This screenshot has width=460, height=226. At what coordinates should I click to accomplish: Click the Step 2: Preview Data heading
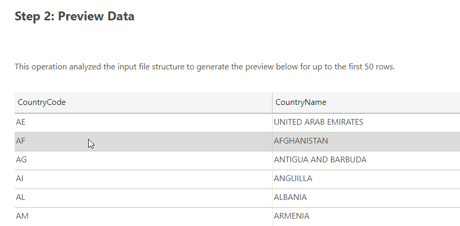[75, 16]
